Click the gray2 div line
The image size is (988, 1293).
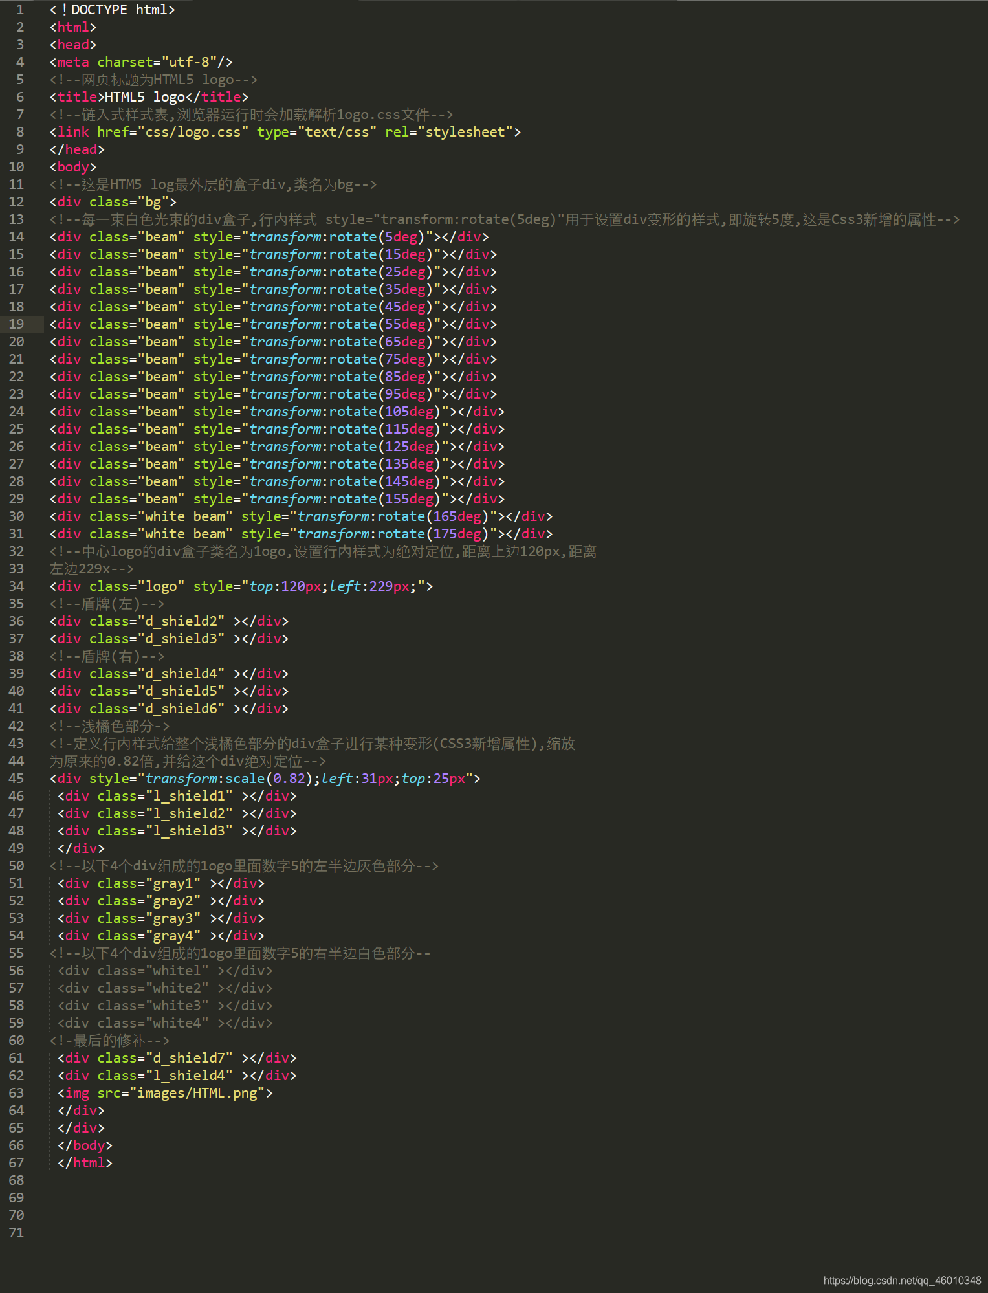(x=161, y=901)
